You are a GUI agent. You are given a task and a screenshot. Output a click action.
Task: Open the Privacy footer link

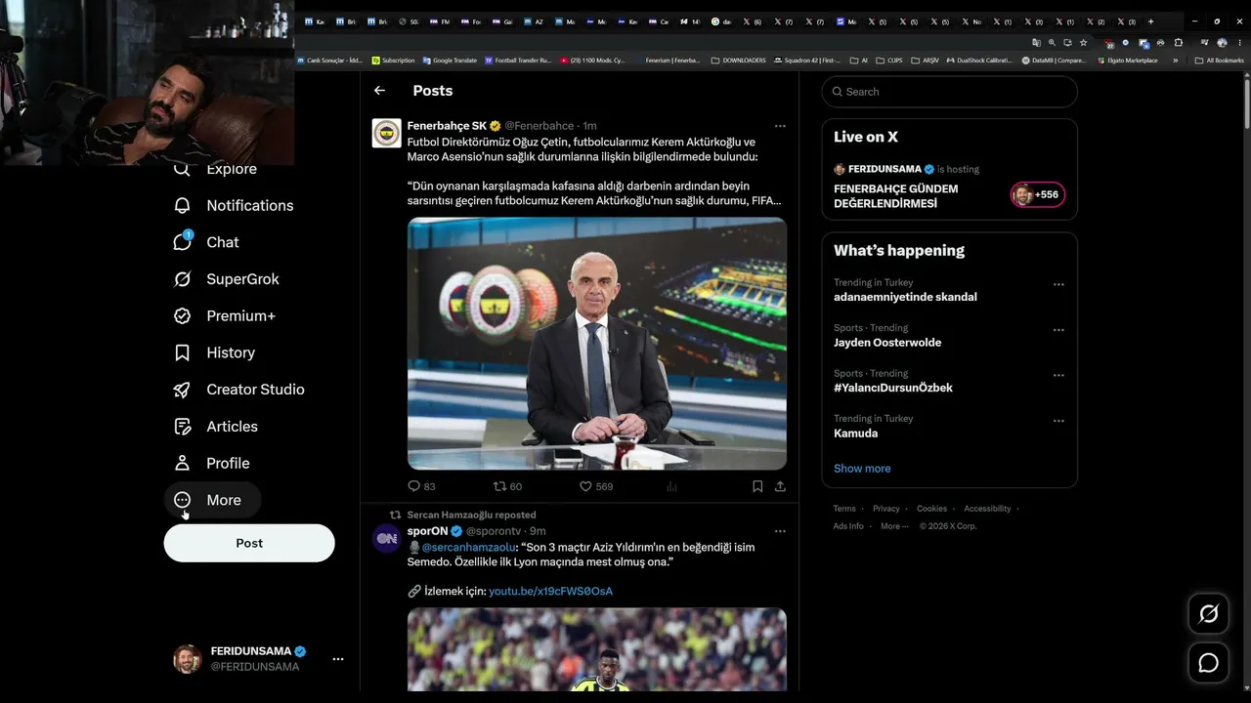pyautogui.click(x=886, y=509)
